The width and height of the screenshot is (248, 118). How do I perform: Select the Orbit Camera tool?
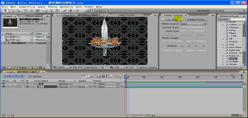[32, 11]
